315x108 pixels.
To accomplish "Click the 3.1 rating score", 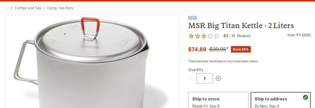I will tap(225, 36).
